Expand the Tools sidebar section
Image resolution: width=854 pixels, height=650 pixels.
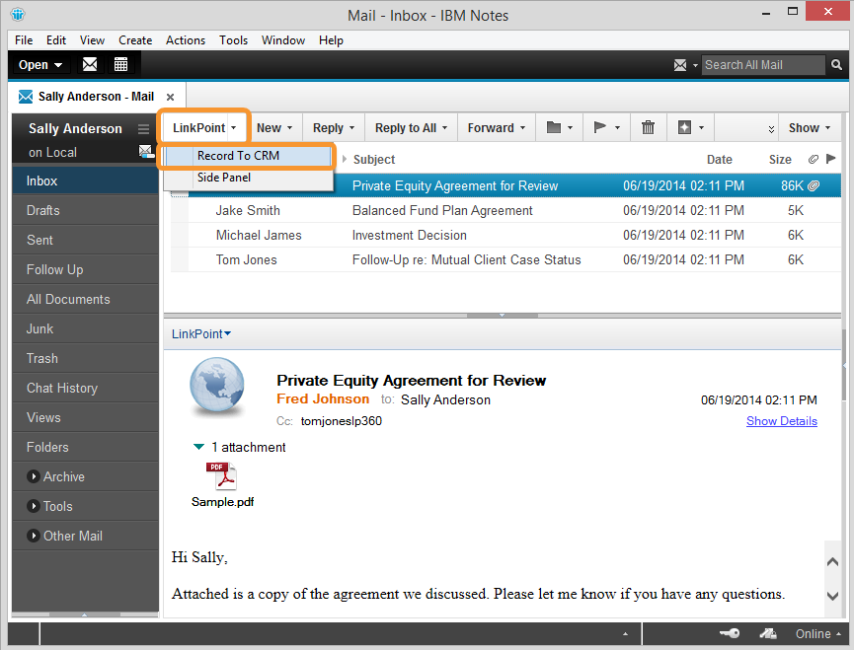[x=34, y=506]
